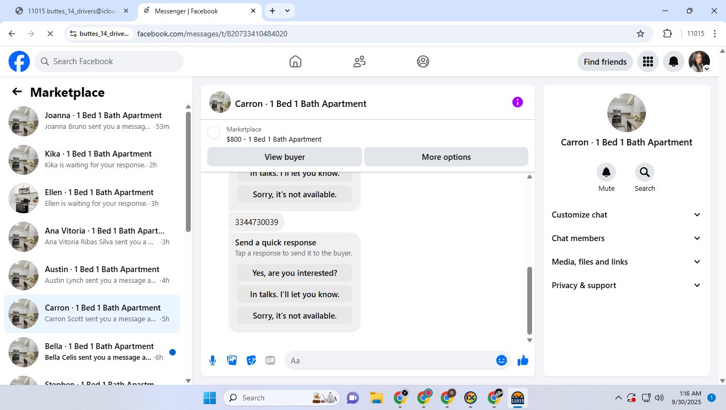The image size is (726, 410).
Task: Stop loading the page
Action: point(49,34)
